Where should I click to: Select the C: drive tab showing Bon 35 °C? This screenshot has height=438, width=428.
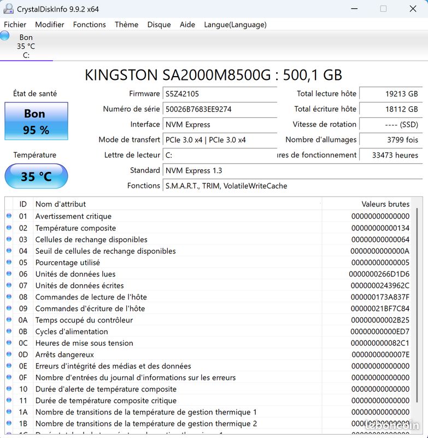pos(26,46)
